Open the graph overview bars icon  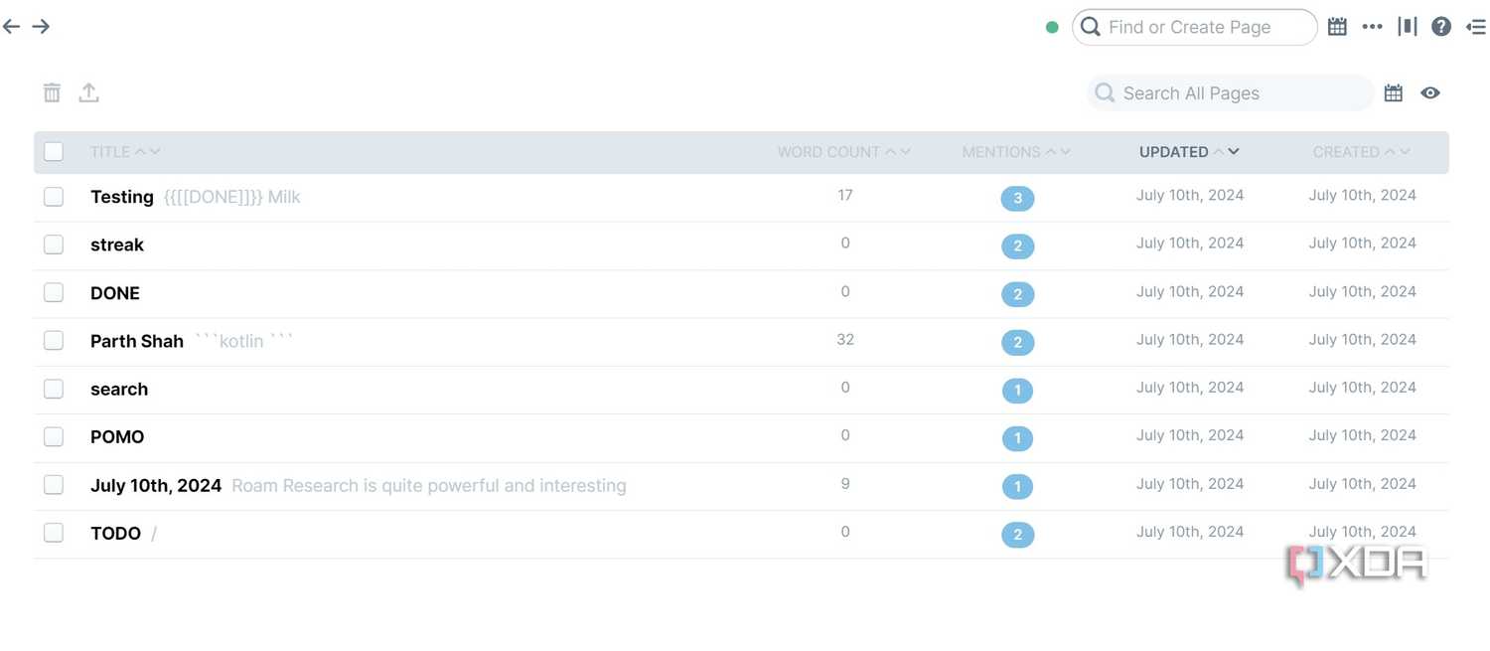click(x=1408, y=27)
